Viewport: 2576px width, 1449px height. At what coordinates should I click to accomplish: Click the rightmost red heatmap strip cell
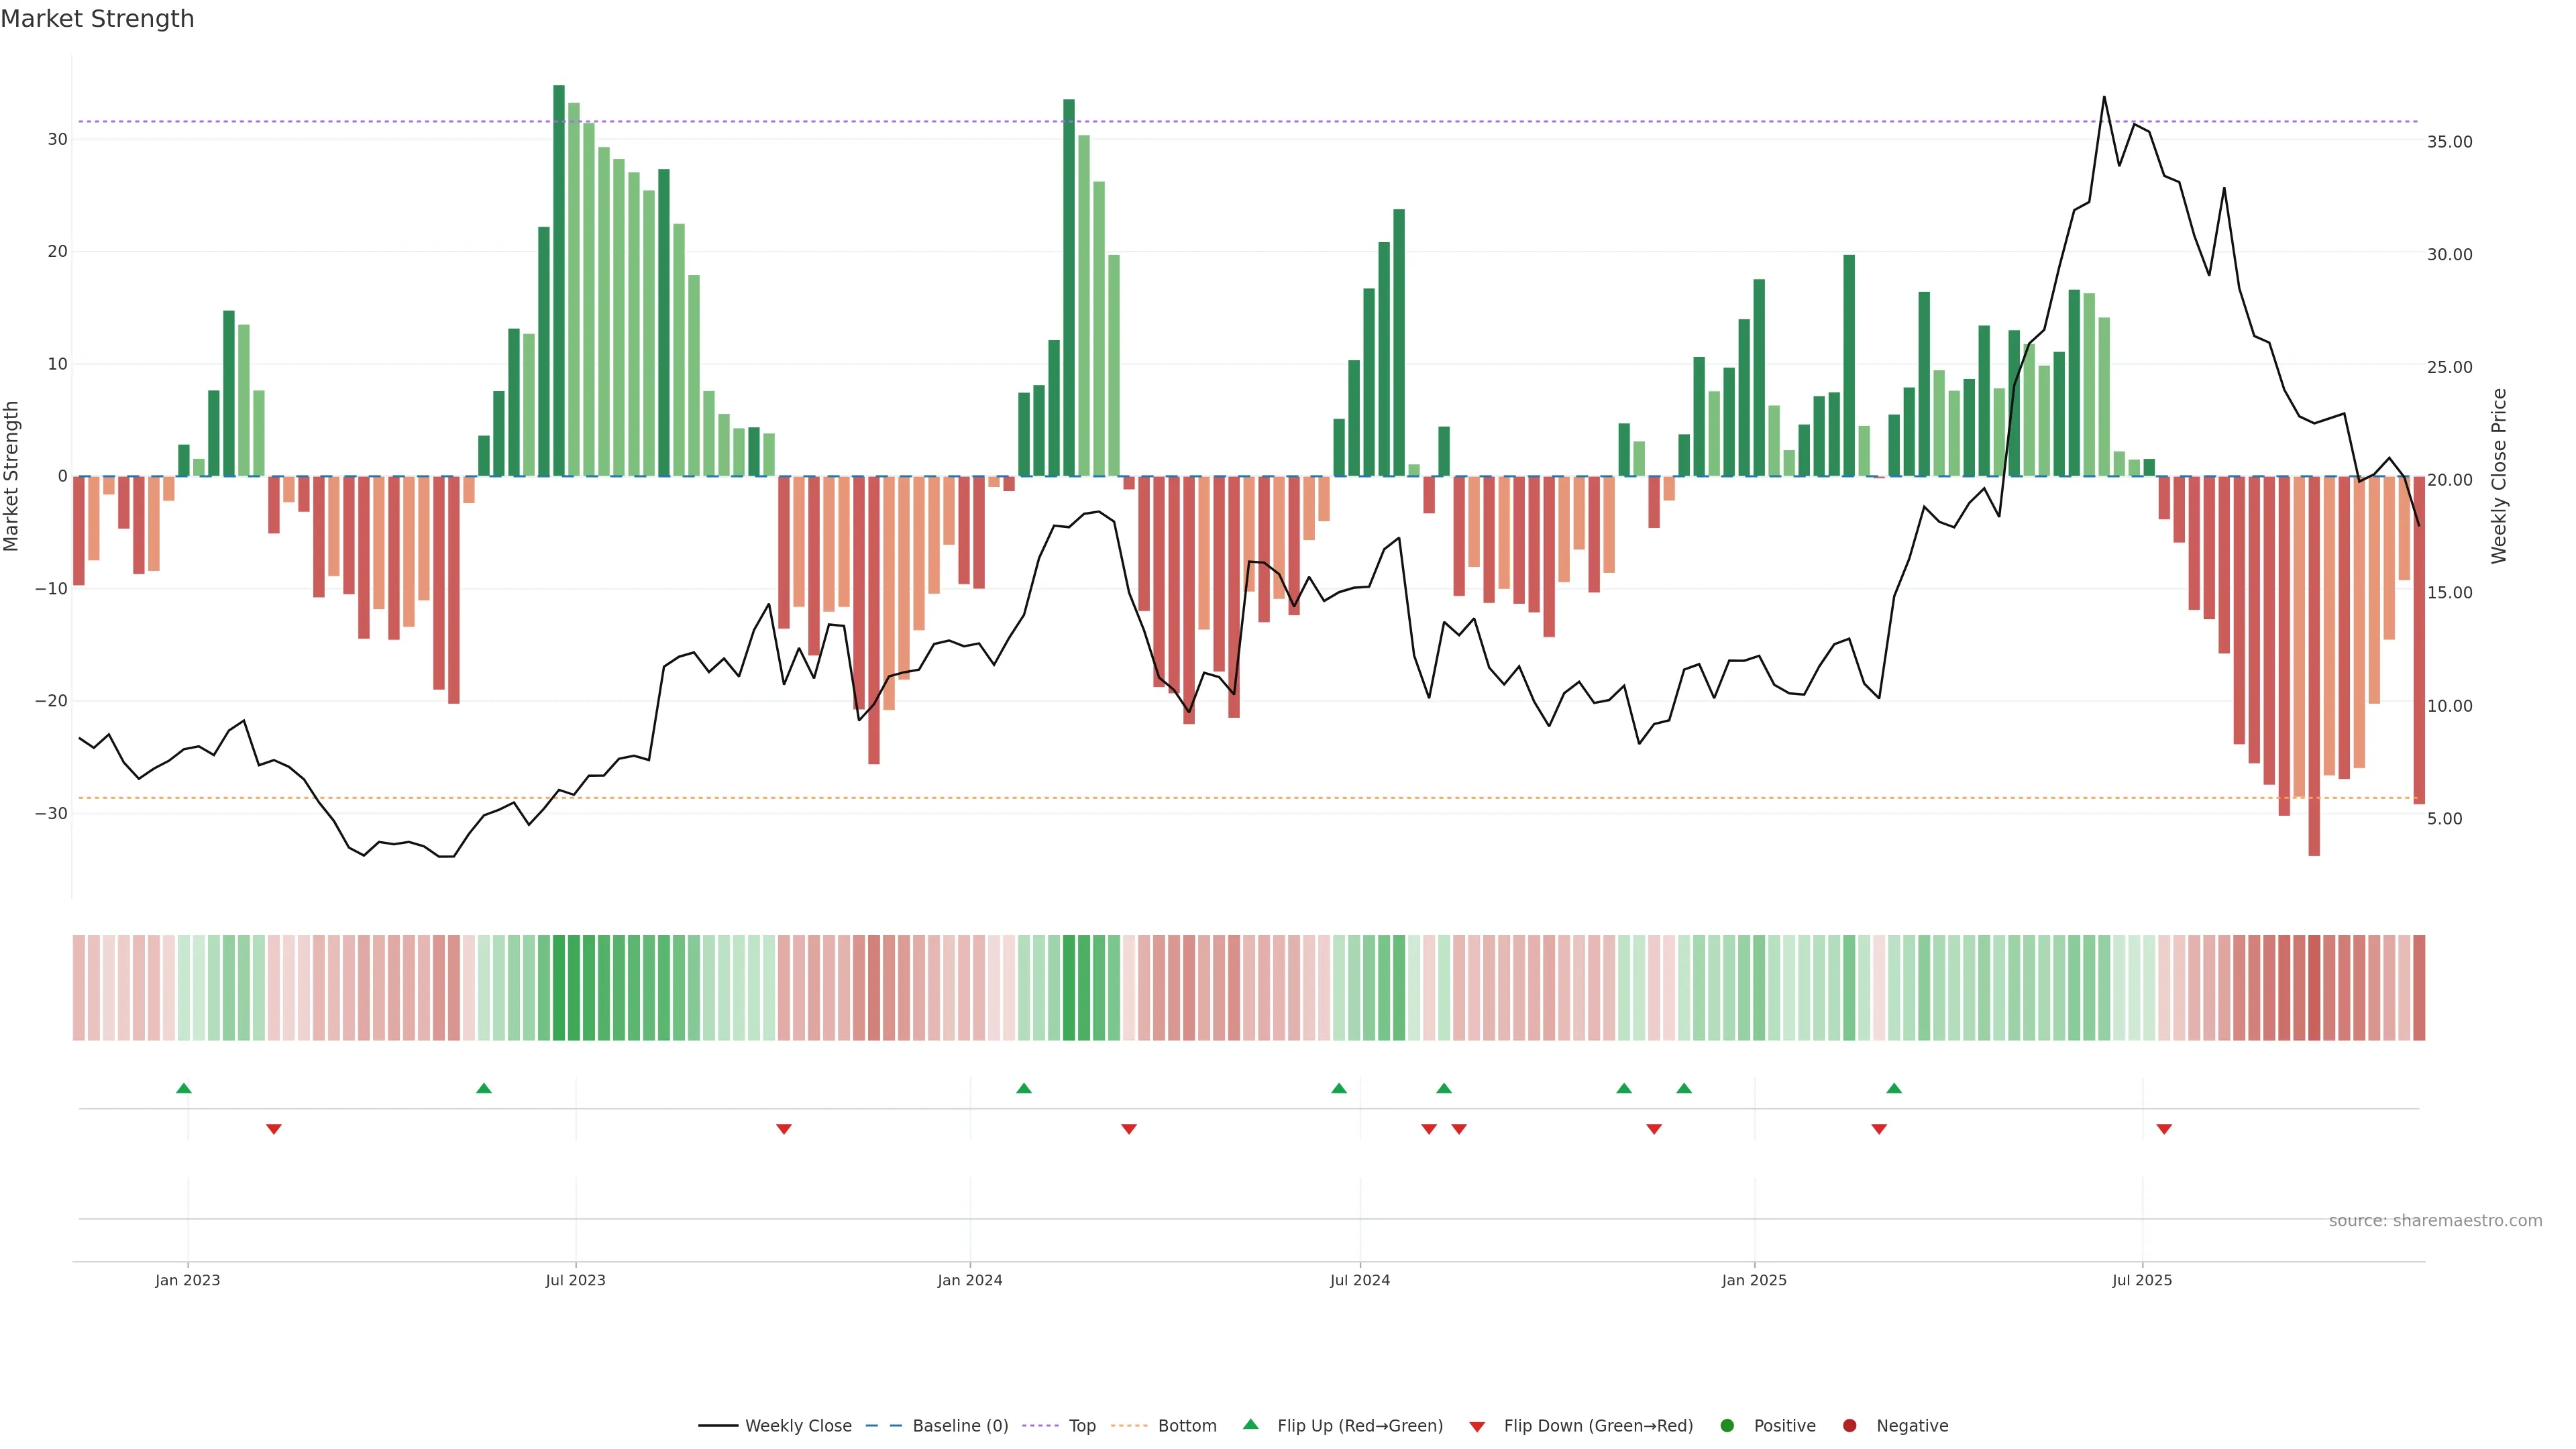coord(2419,988)
